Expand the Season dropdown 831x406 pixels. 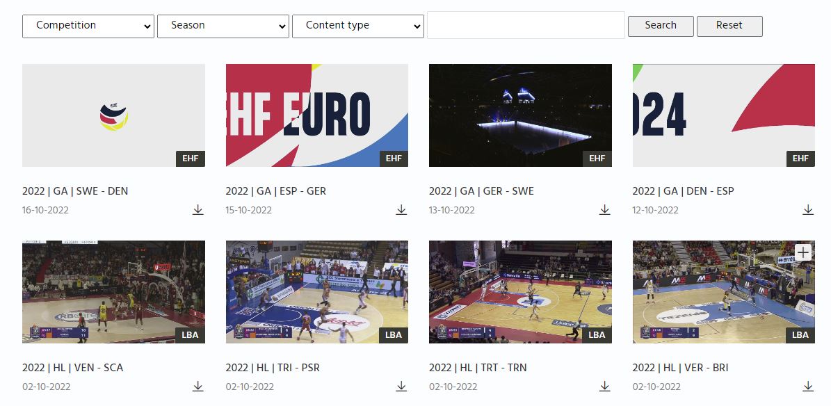223,26
